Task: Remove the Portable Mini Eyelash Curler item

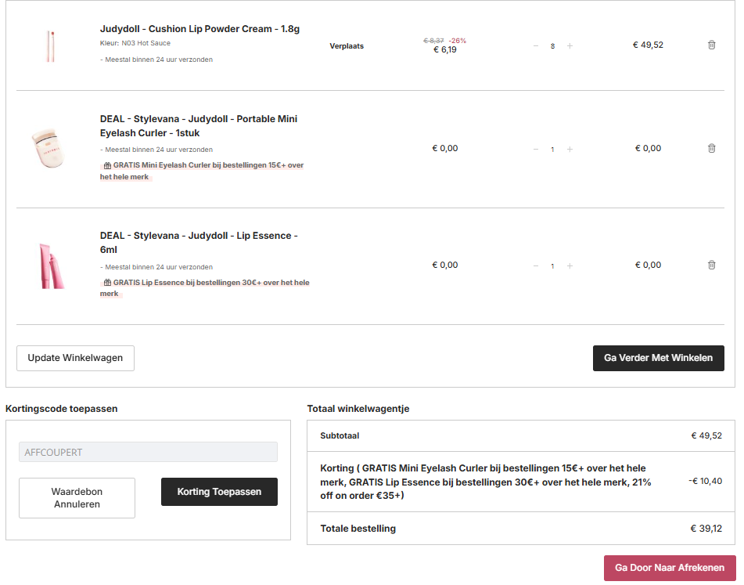Action: (x=711, y=148)
